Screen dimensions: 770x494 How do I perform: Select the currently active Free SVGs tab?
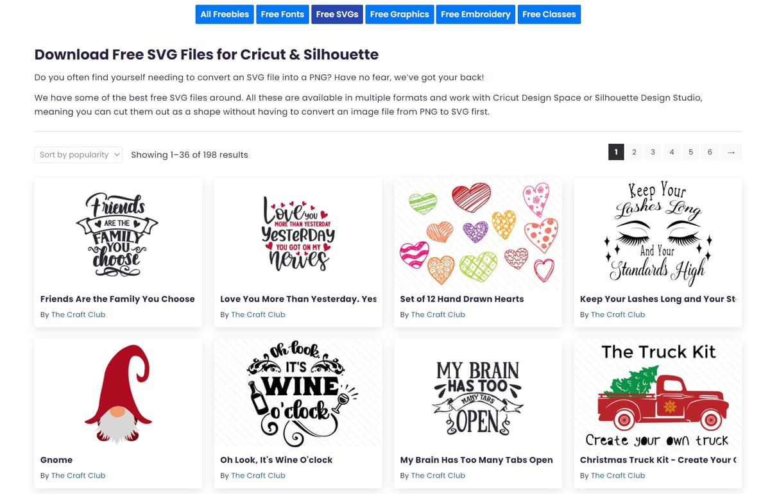tap(337, 13)
